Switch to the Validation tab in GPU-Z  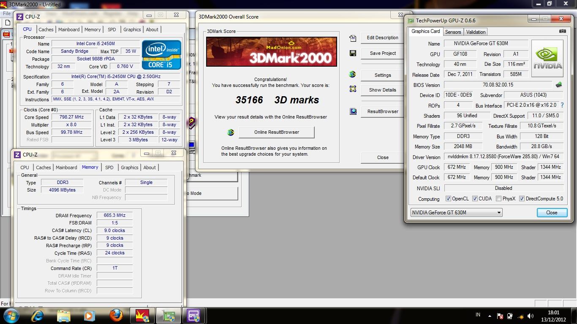coord(476,32)
